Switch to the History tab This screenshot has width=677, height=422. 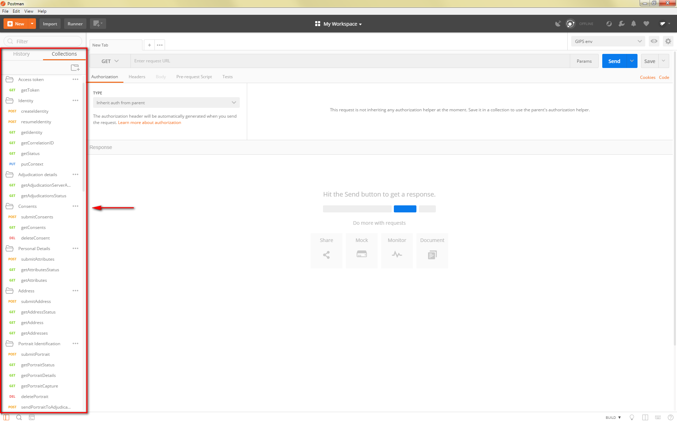tap(22, 54)
